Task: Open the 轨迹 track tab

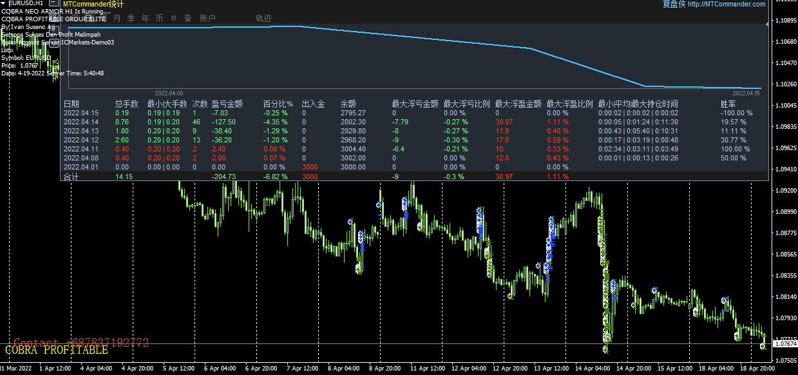Action: (263, 19)
